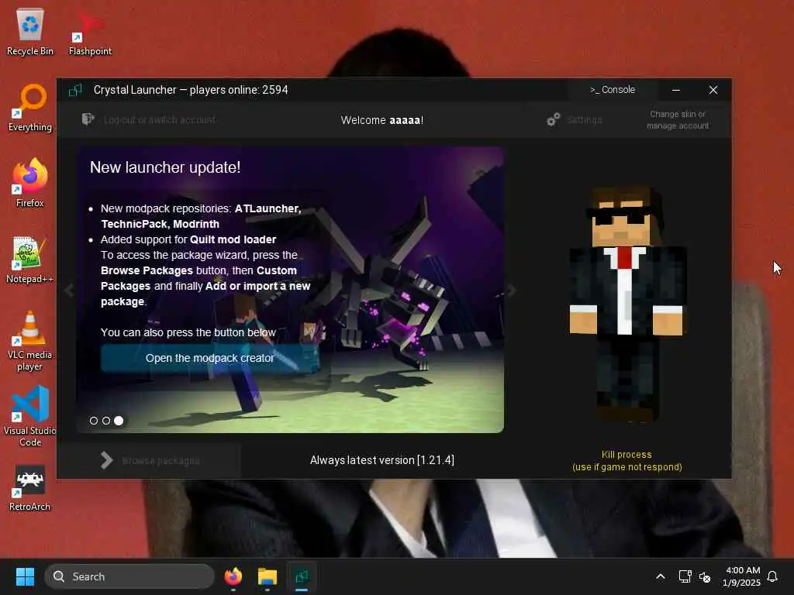Screen dimensions: 794x595
Task: Click the New launcher update banner
Action: (290, 290)
